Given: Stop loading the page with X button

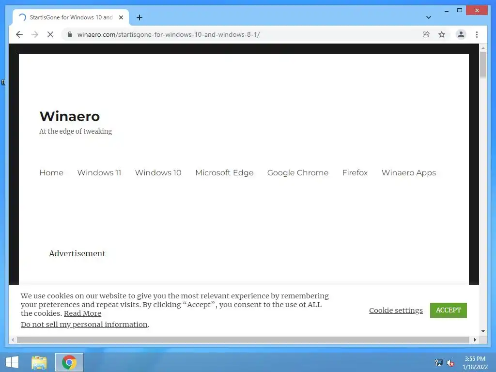Looking at the screenshot, I should (x=50, y=34).
